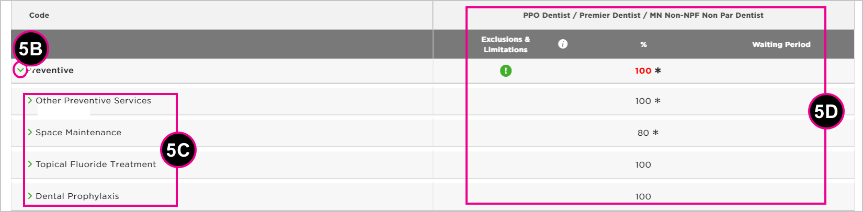The image size is (863, 212).
Task: Click the asterisk next to red 100
Action: (x=658, y=70)
